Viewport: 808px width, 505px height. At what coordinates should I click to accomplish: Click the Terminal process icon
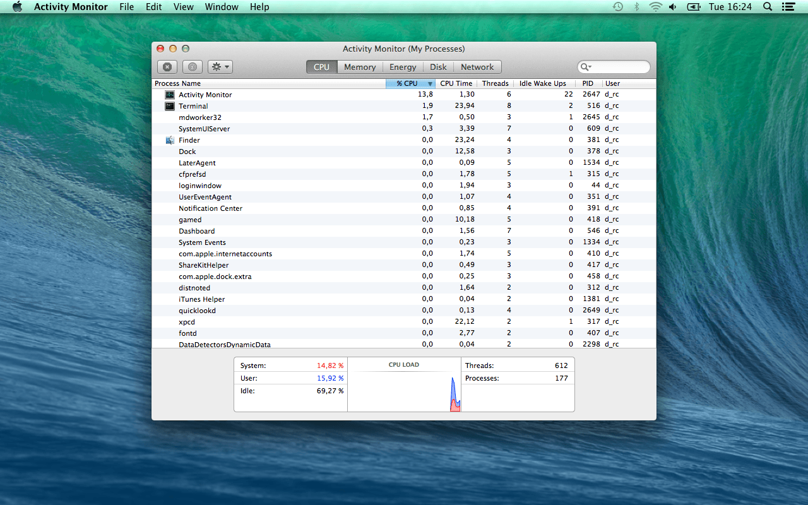pos(170,106)
